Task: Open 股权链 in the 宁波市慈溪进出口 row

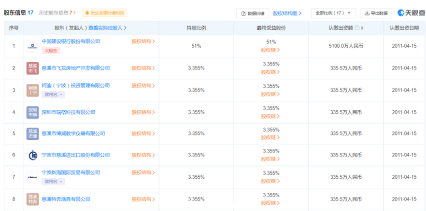Action: point(270,159)
